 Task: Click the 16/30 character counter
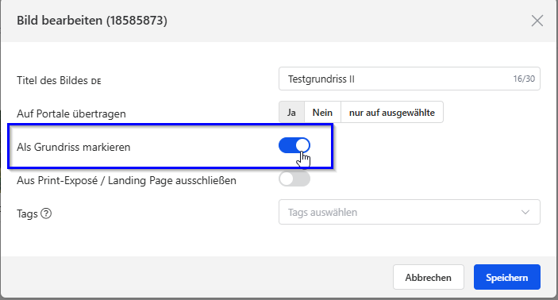[x=524, y=79]
